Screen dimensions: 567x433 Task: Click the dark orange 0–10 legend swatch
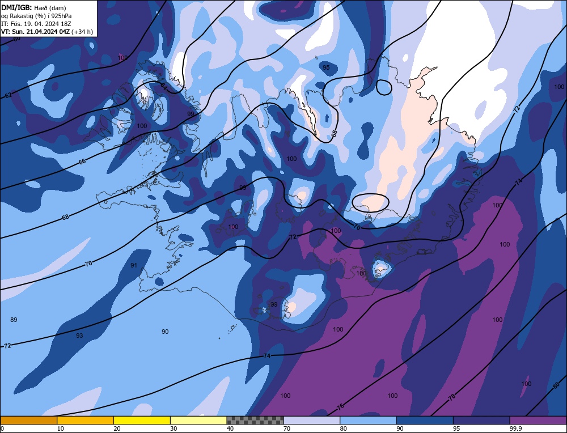tap(28, 420)
